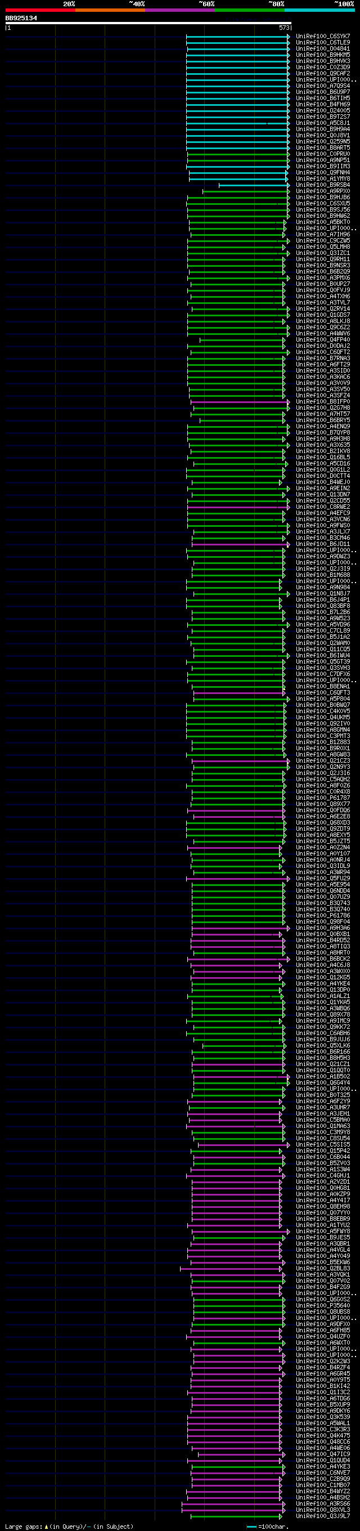Select label UniRef100_Q8XVL3
360x1531 pixels.
pyautogui.click(x=323, y=1510)
